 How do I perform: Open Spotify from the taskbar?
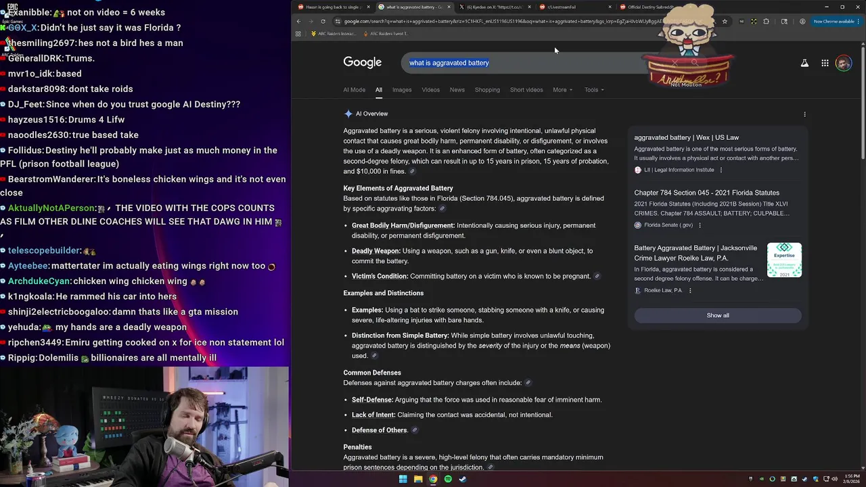tap(448, 479)
